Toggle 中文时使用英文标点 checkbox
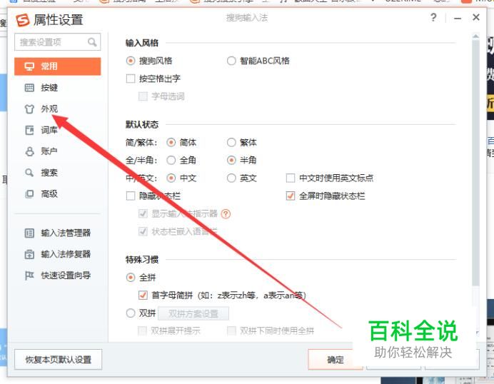Image resolution: width=494 pixels, height=384 pixels. (290, 178)
